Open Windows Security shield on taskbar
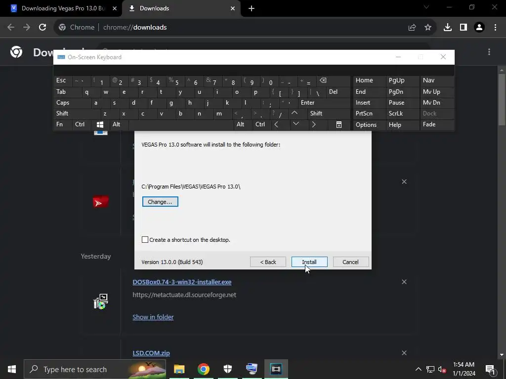Image resolution: width=506 pixels, height=379 pixels. [x=227, y=369]
